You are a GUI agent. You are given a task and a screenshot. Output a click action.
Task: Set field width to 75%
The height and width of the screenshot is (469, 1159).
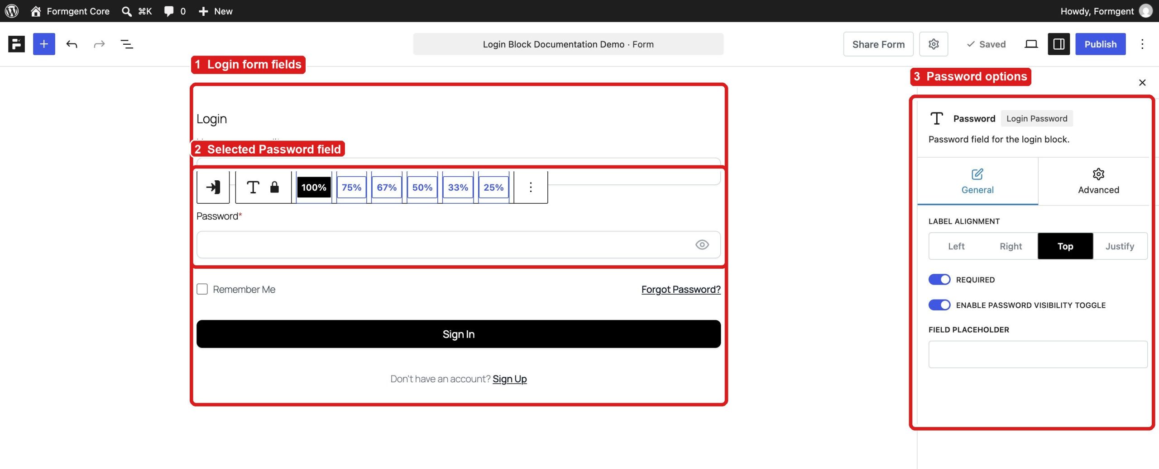pos(351,187)
